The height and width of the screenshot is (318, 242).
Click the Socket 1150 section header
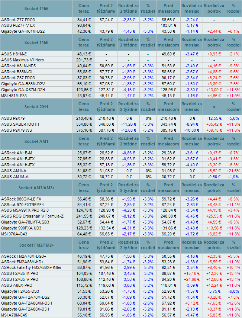pos(36,42)
